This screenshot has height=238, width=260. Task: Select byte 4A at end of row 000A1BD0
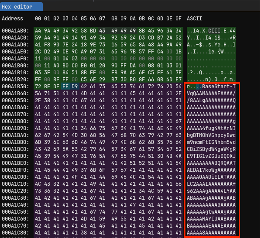[x=178, y=156]
